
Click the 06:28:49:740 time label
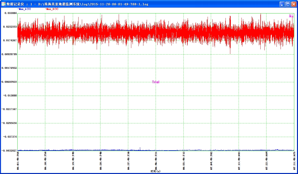[x=101, y=161]
